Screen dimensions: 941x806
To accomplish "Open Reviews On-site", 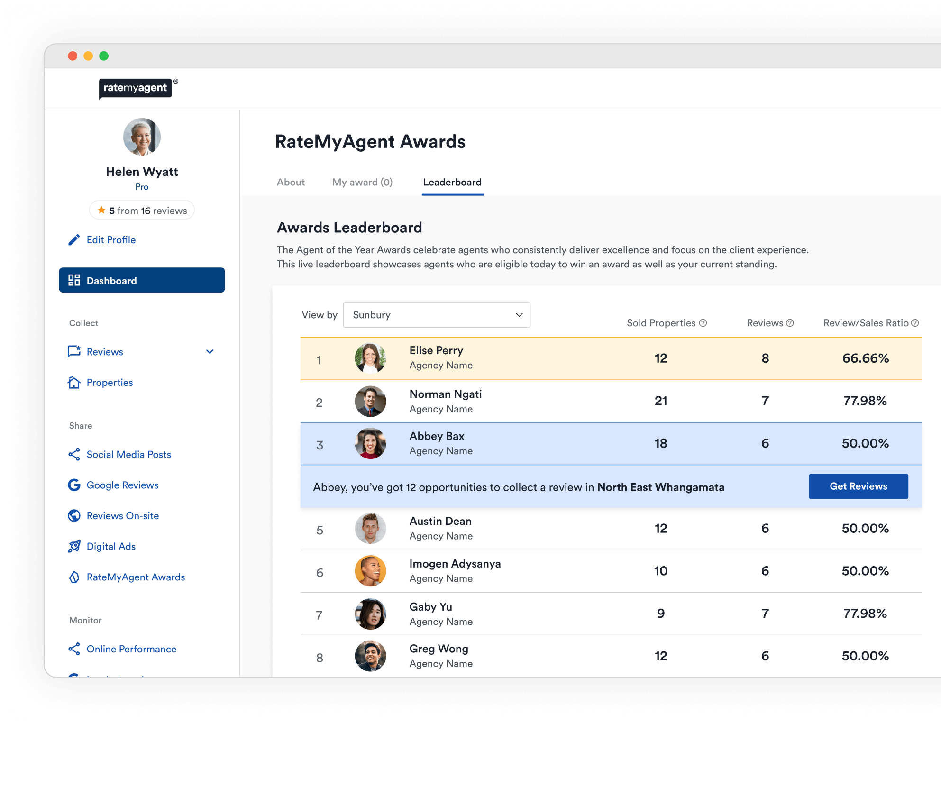I will tap(122, 516).
